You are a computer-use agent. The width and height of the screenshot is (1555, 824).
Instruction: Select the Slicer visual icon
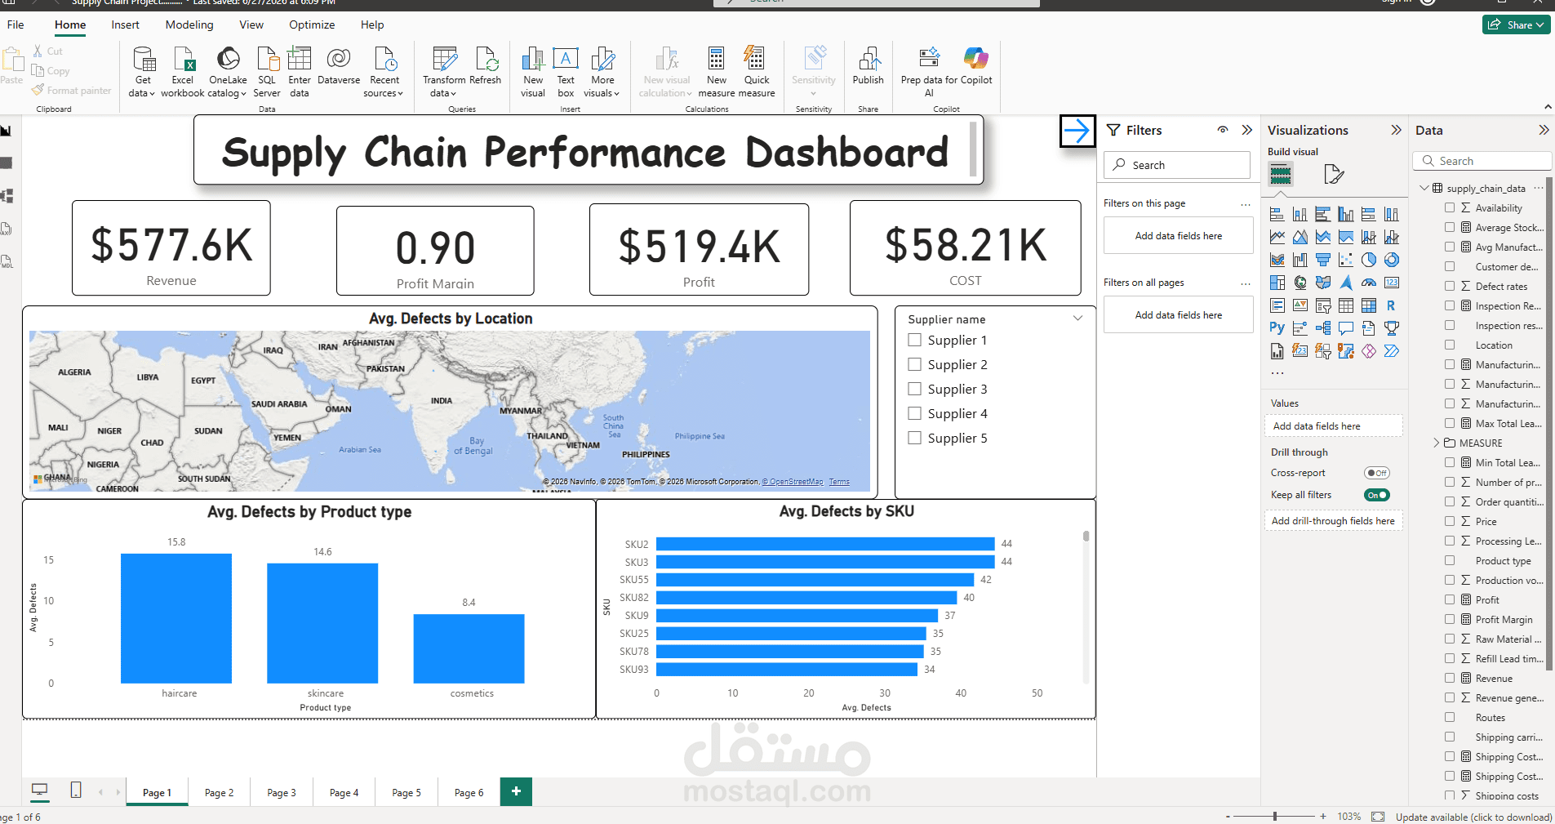click(x=1323, y=305)
